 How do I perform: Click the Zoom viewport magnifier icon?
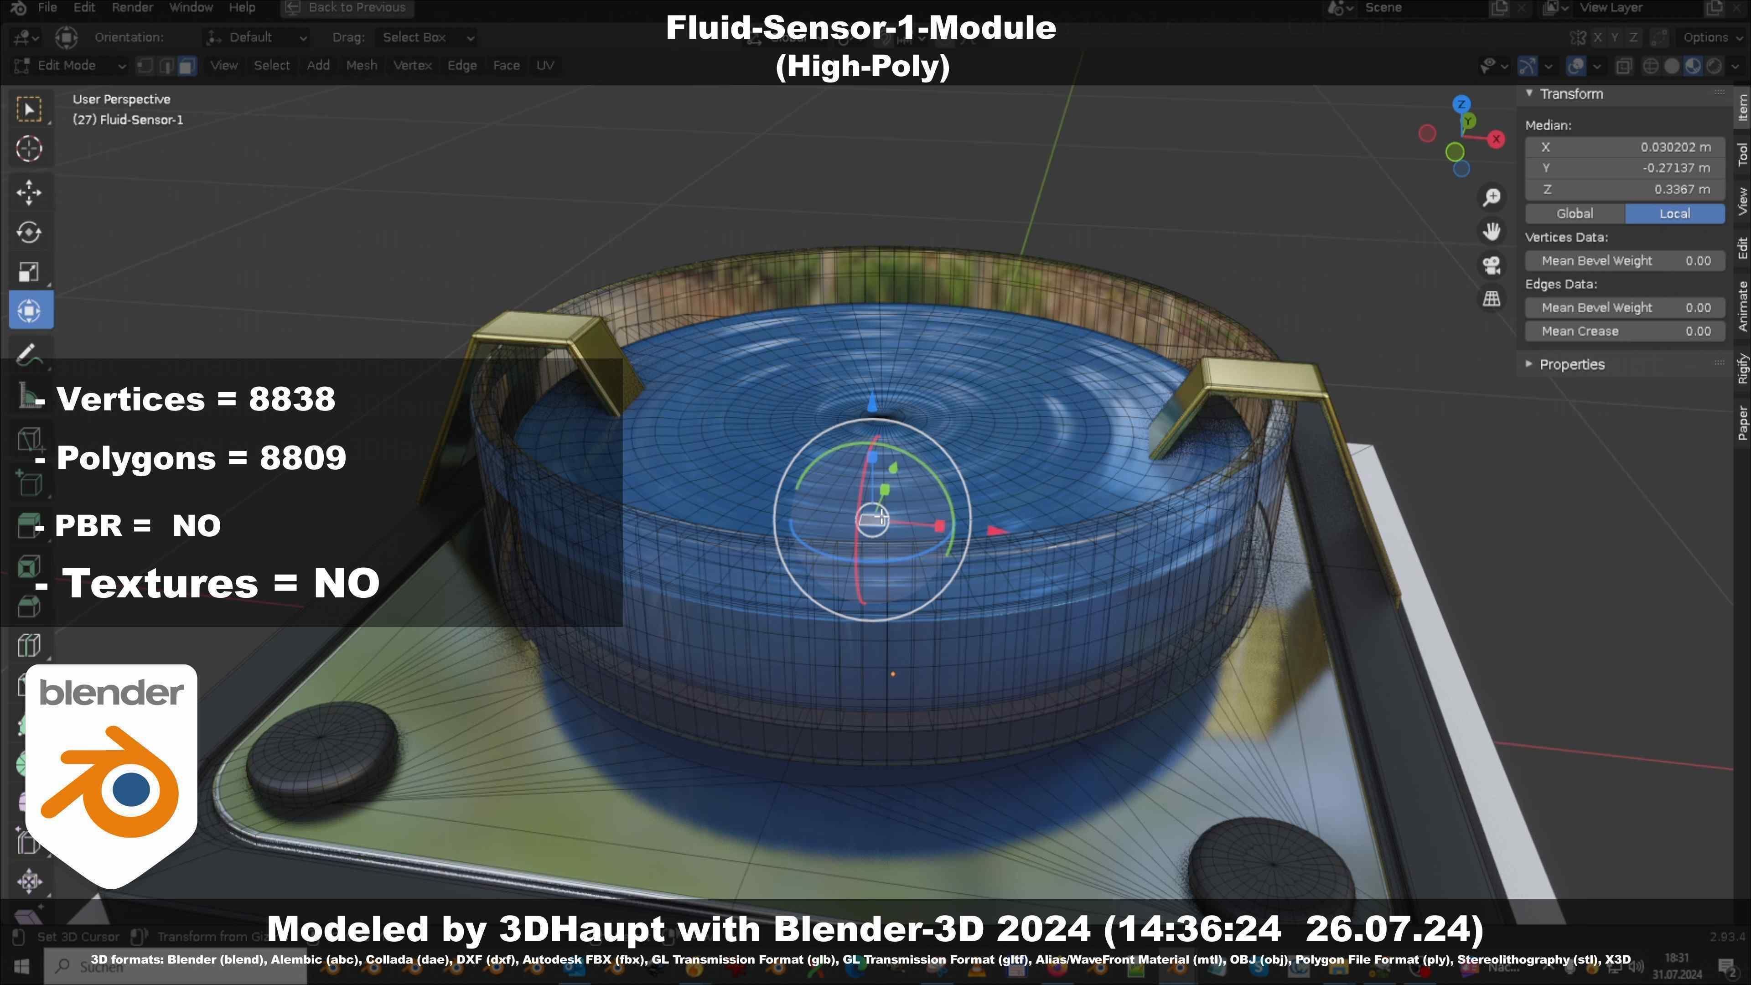coord(1492,197)
